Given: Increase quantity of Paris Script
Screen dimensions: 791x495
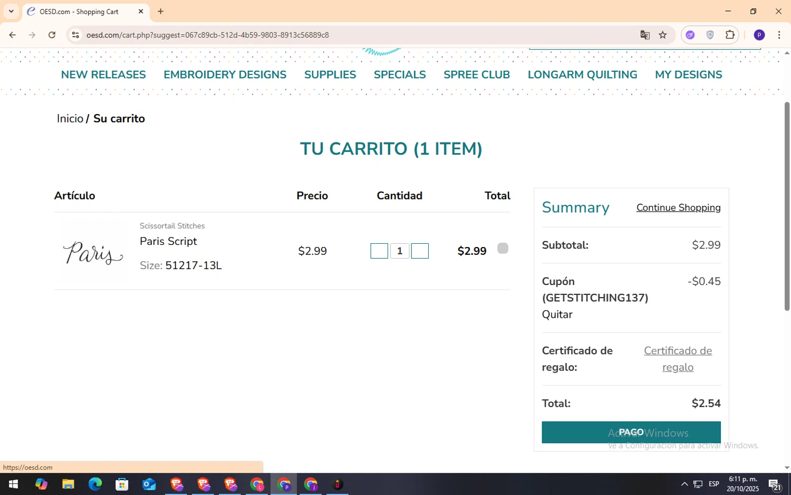Looking at the screenshot, I should [x=420, y=251].
